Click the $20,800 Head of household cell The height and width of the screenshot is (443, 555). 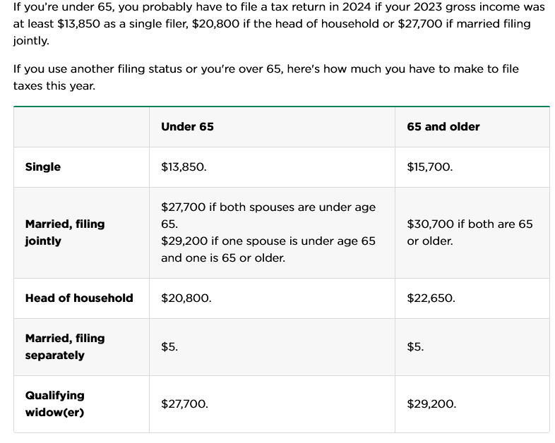click(186, 298)
